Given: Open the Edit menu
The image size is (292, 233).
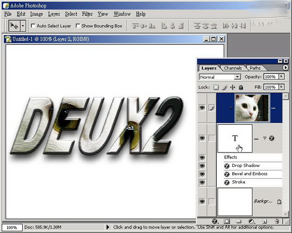Looking at the screenshot, I should tap(21, 14).
